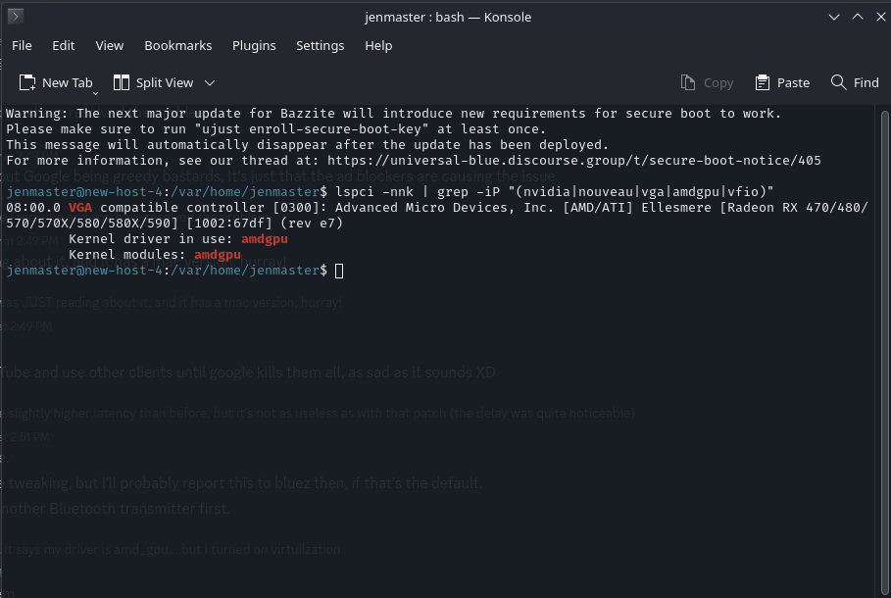This screenshot has height=598, width=891.
Task: Click the Find label in toolbar
Action: point(866,83)
